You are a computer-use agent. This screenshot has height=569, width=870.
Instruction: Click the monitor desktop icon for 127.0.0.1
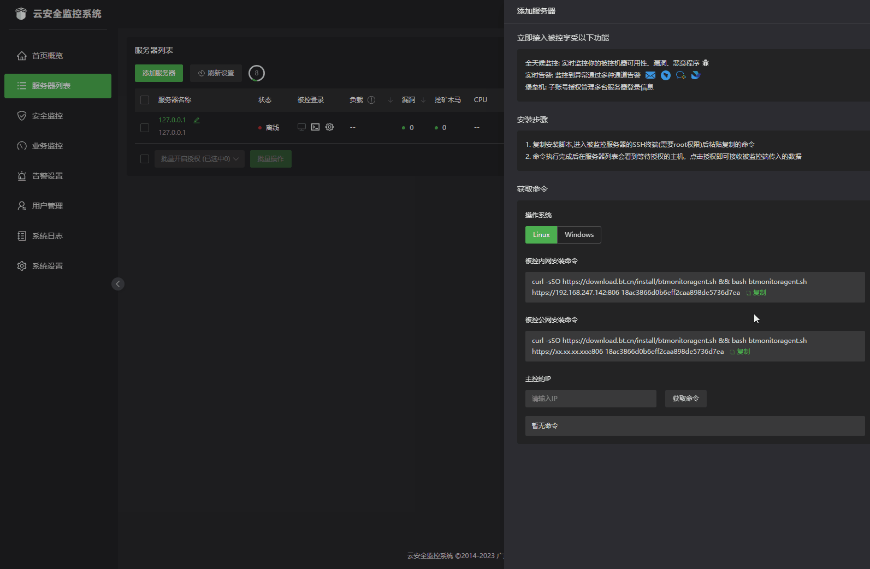tap(301, 127)
